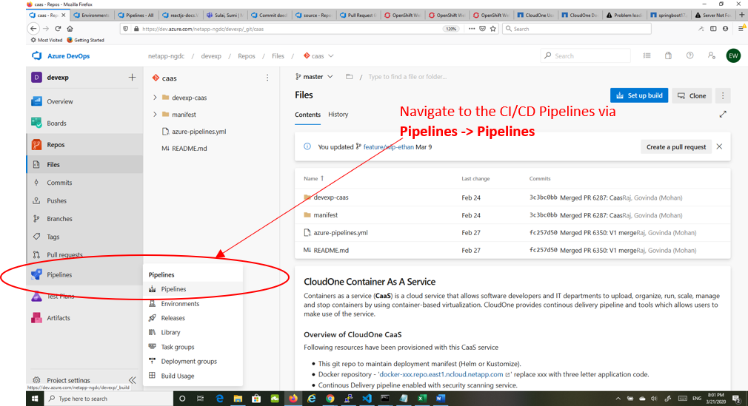Open Visual Studio Code from taskbar
Viewport: 748px width, 406px height.
[x=367, y=399]
